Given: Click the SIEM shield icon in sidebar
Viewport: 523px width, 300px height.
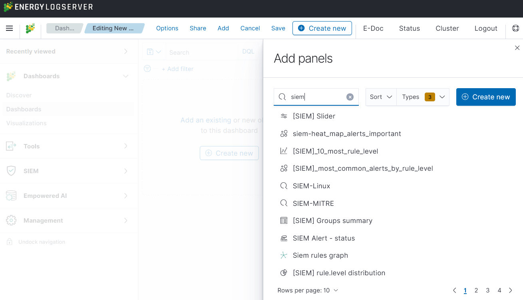Looking at the screenshot, I should pyautogui.click(x=11, y=171).
